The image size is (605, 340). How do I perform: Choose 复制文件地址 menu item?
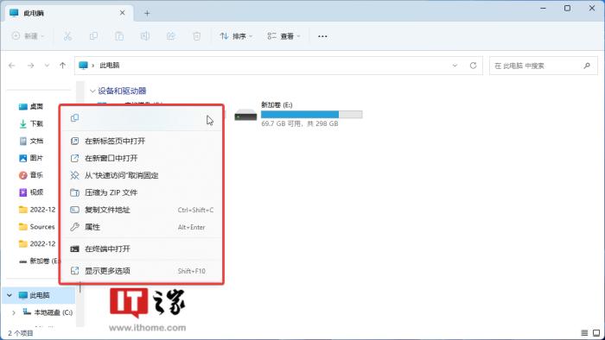point(142,210)
